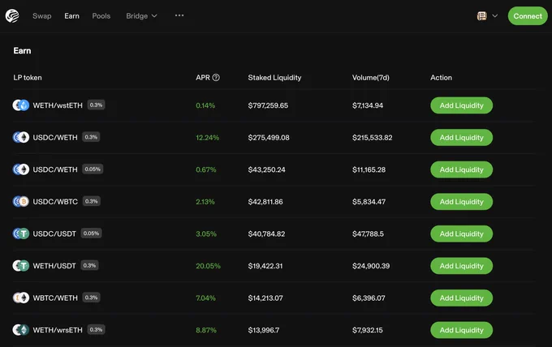The height and width of the screenshot is (347, 552).
Task: Click the USDC/WBTC token pair icon
Action: [21, 201]
